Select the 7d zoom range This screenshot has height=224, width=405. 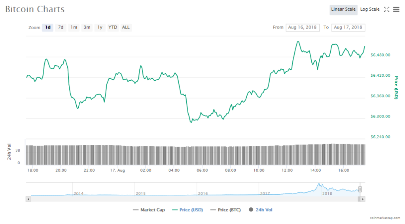pos(61,28)
